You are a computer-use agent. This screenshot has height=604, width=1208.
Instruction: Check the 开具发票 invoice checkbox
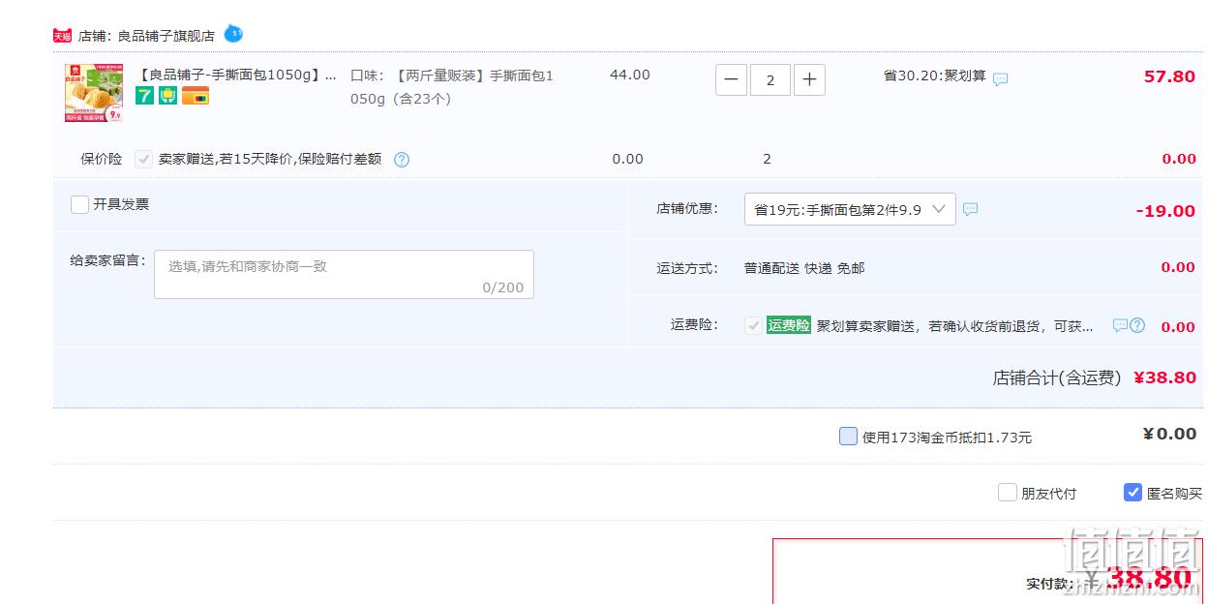80,204
